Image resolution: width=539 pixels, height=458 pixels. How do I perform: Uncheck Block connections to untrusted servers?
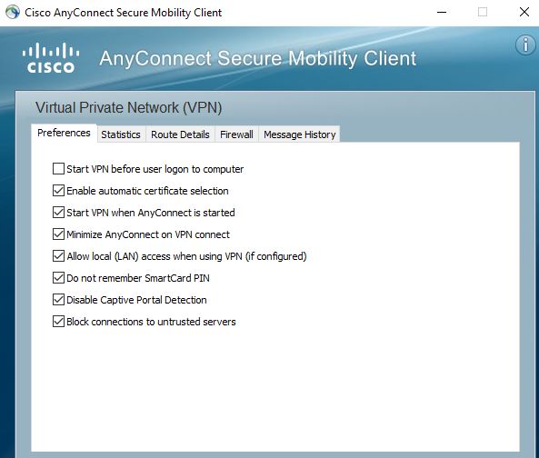(58, 322)
